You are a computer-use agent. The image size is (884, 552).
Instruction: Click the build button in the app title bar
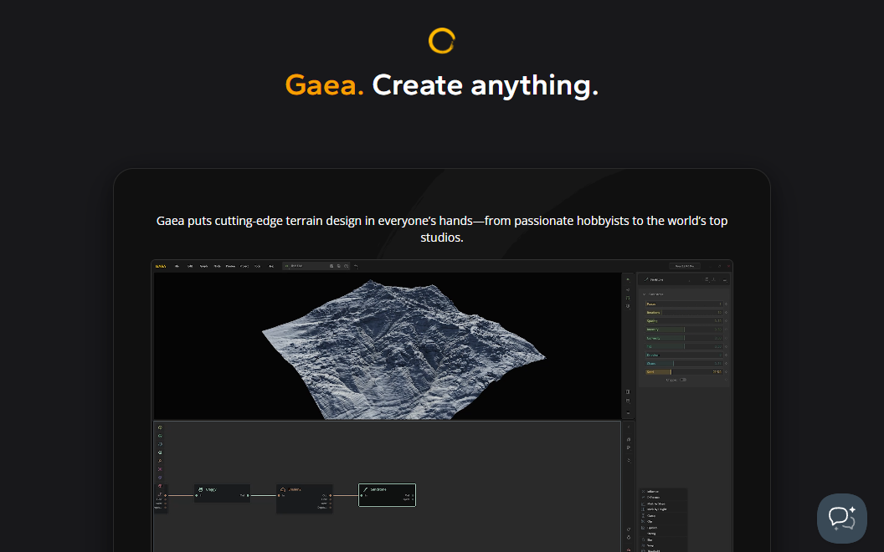point(685,266)
